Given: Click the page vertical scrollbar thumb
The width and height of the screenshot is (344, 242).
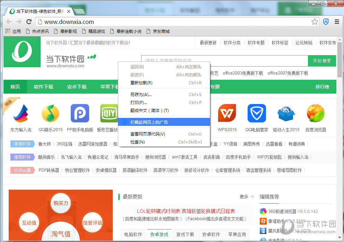Looking at the screenshot, I should click(339, 60).
